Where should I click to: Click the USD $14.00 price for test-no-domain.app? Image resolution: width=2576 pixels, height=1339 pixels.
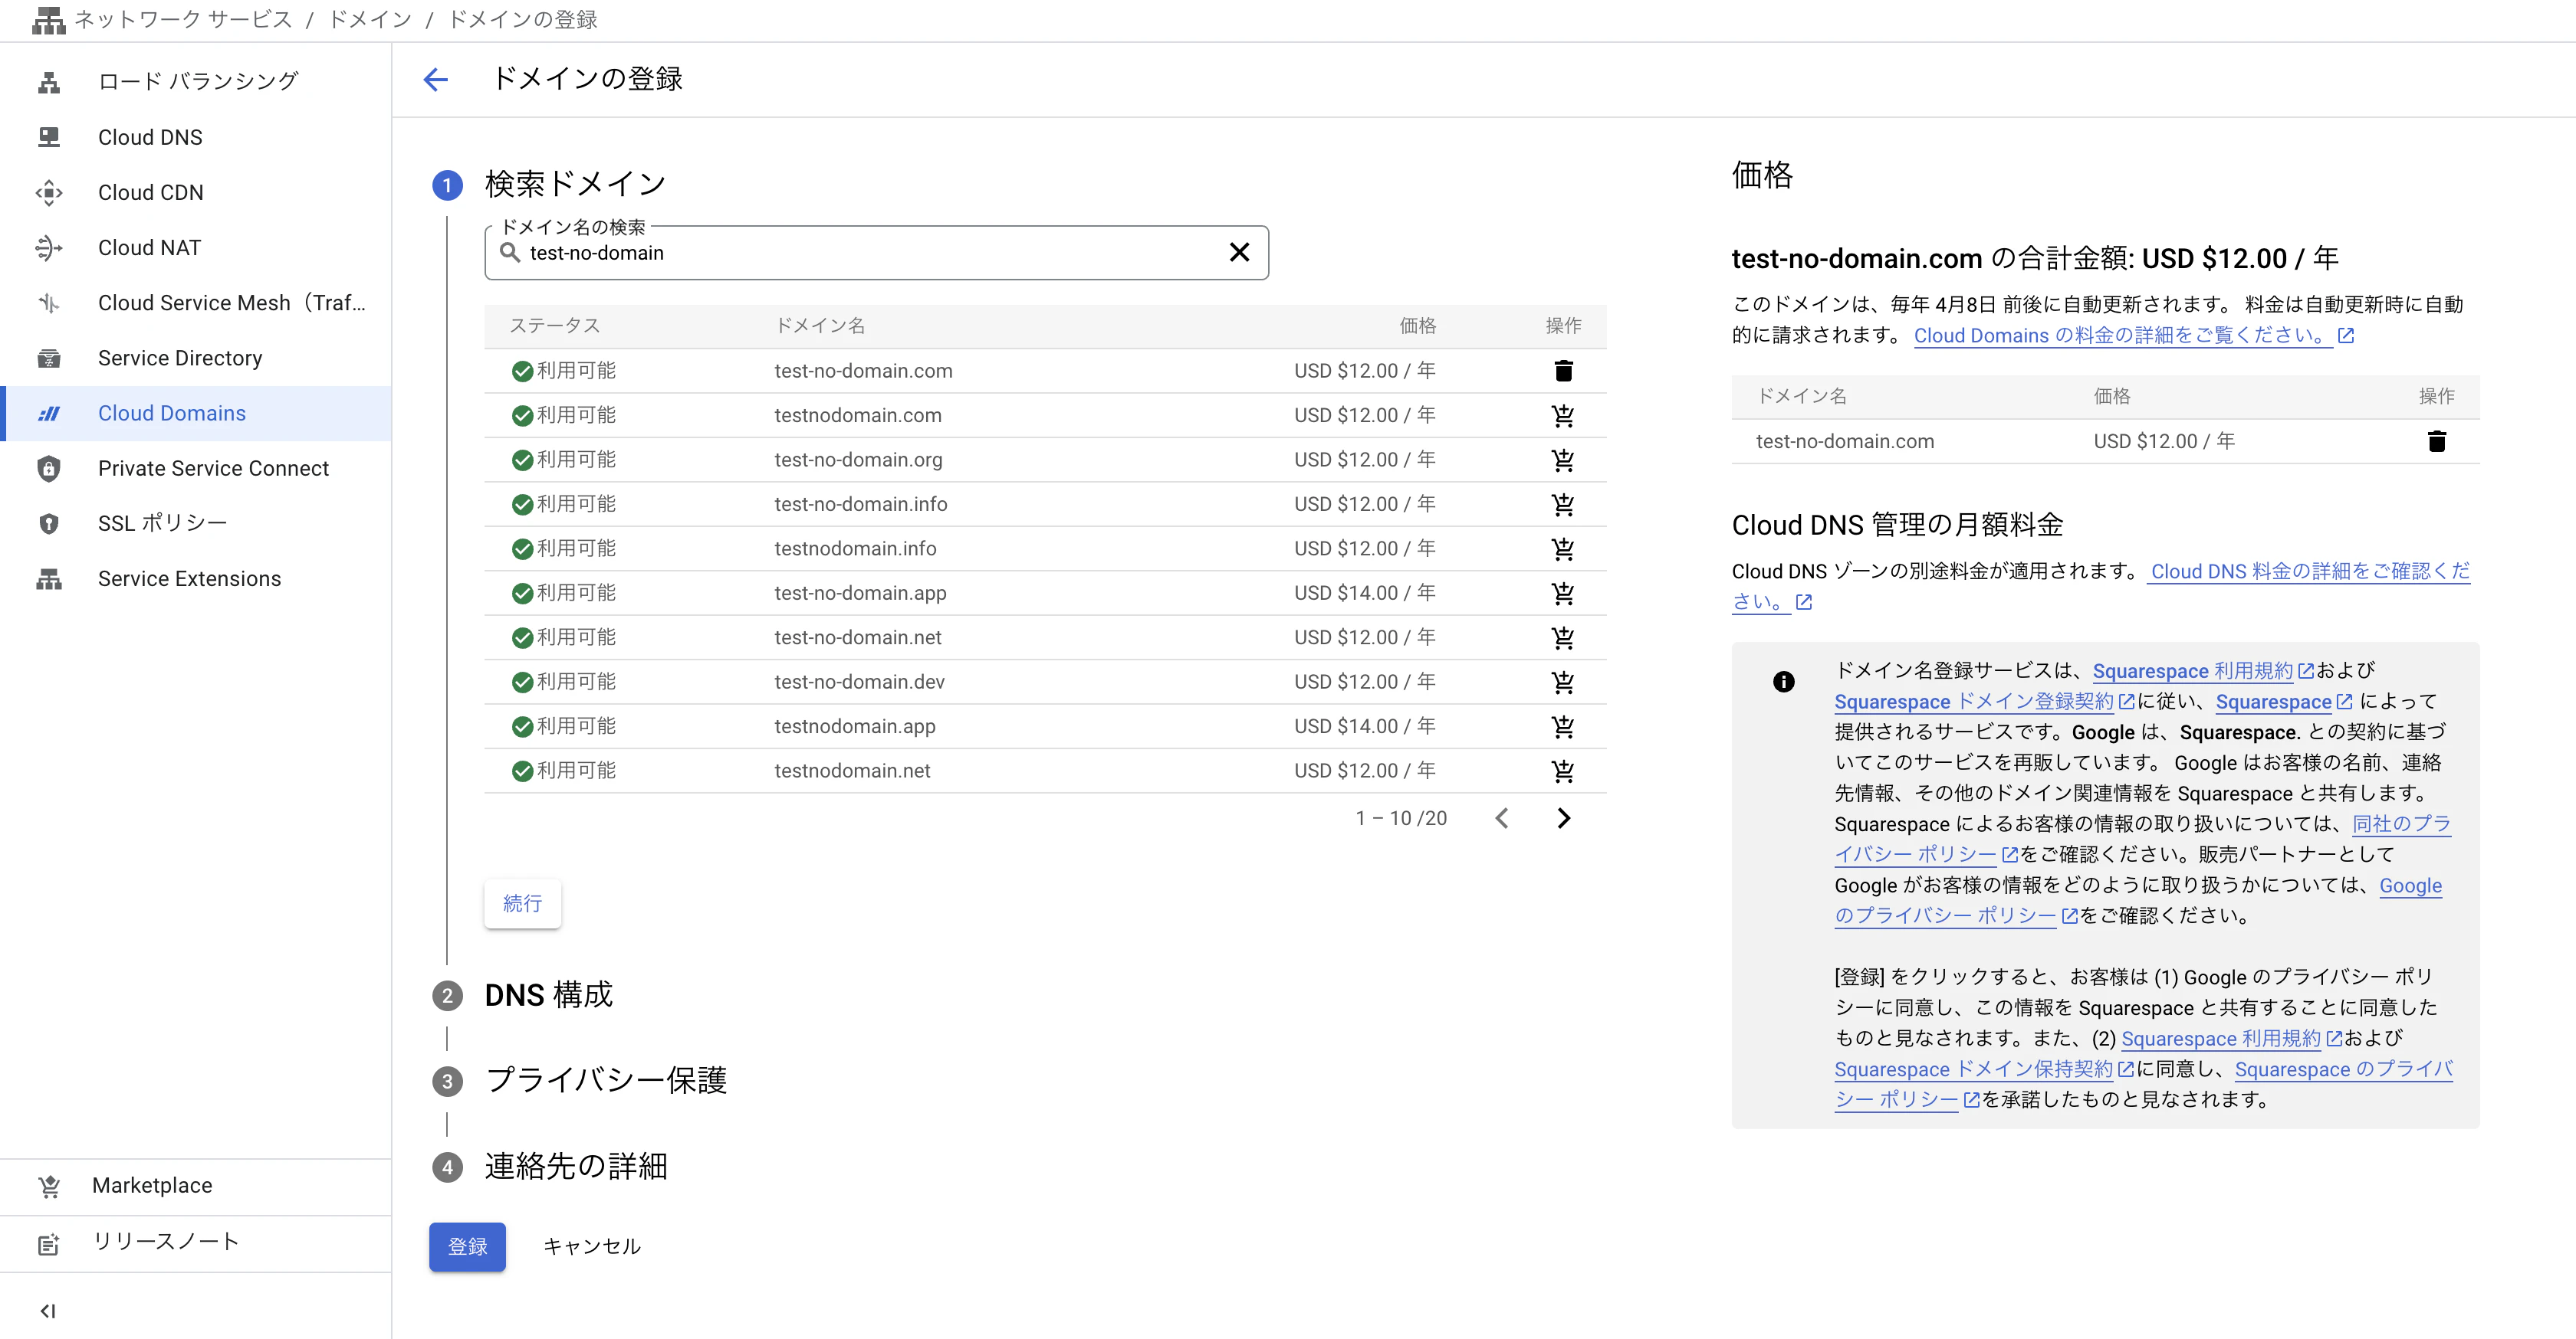[x=1364, y=594]
